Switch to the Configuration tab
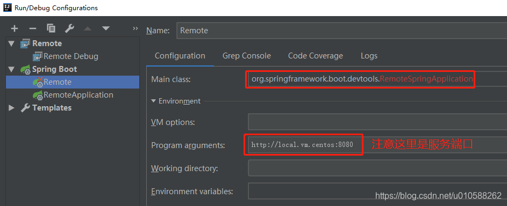507x206 pixels. click(x=180, y=56)
